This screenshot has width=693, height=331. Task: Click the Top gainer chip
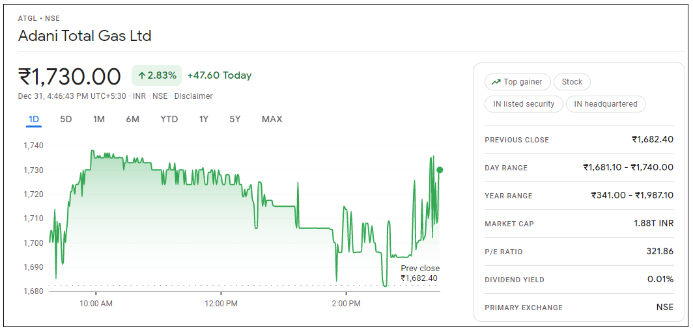(518, 82)
